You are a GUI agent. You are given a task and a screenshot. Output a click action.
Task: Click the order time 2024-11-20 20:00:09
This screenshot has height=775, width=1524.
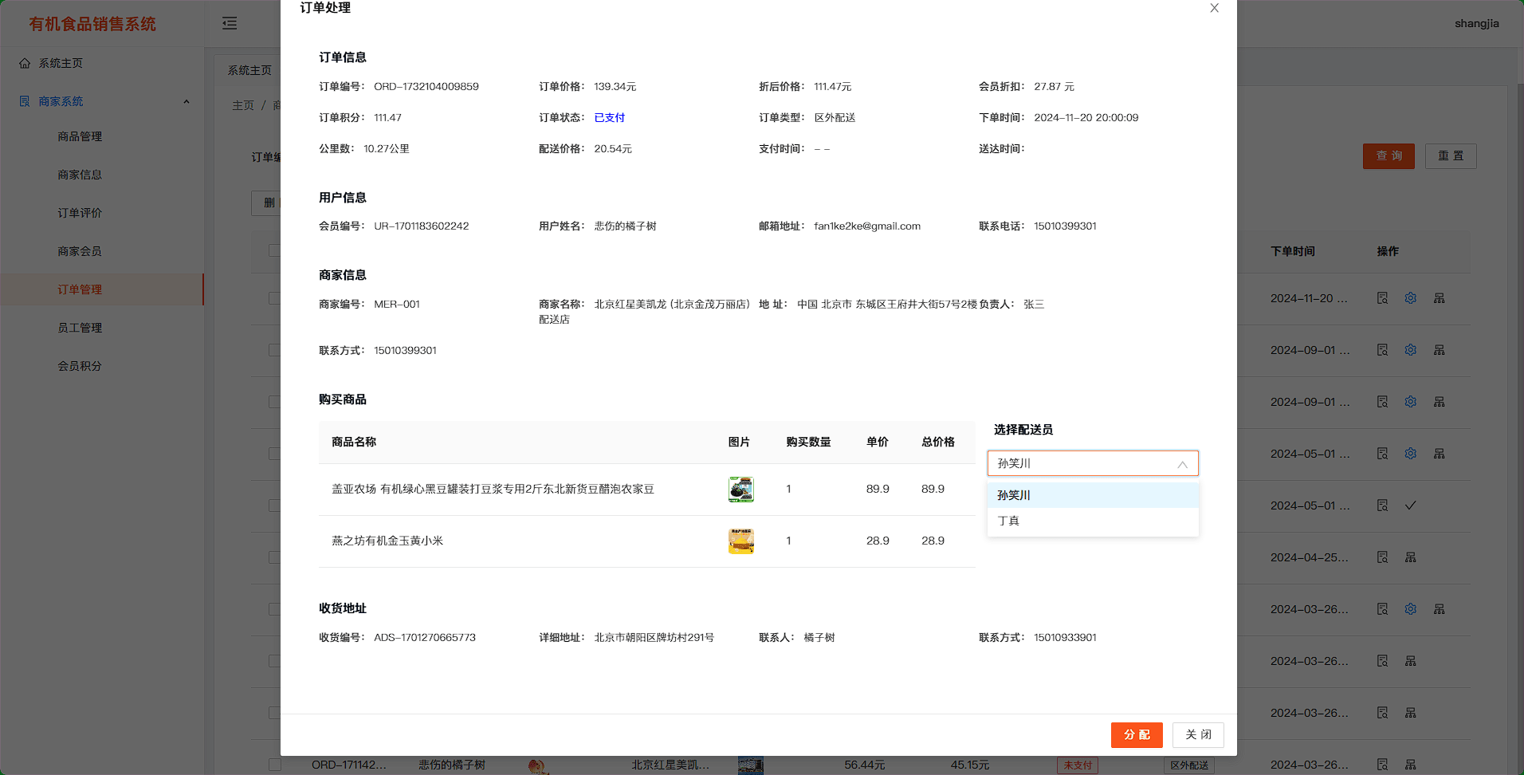pos(1086,118)
